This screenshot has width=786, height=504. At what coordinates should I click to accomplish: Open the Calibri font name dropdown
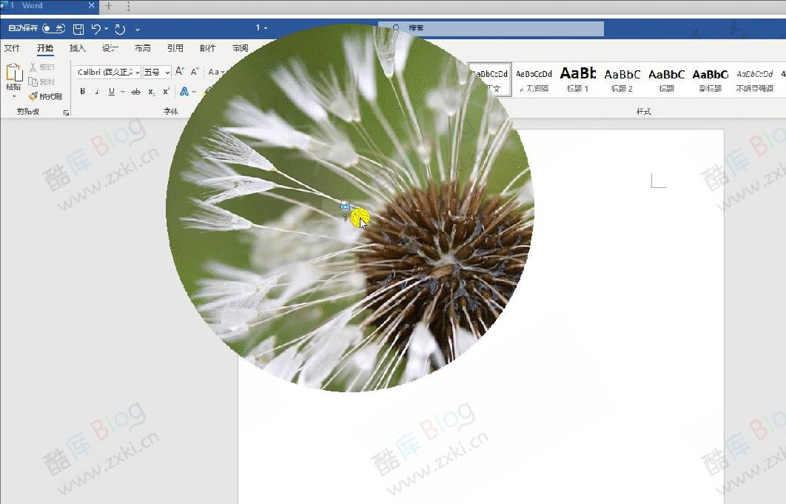point(109,72)
